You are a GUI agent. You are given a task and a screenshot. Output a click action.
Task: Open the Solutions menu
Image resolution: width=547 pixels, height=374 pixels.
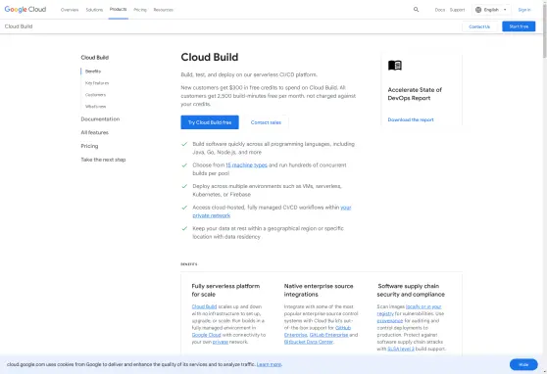[x=94, y=10]
